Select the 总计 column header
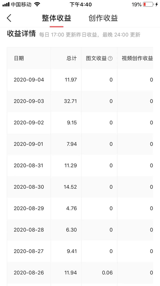 point(71,58)
